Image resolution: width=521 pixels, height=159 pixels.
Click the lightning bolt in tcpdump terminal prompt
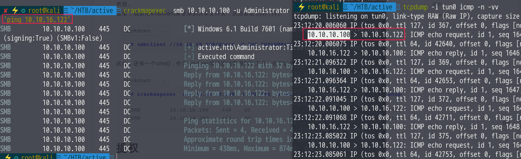tap(301, 7)
